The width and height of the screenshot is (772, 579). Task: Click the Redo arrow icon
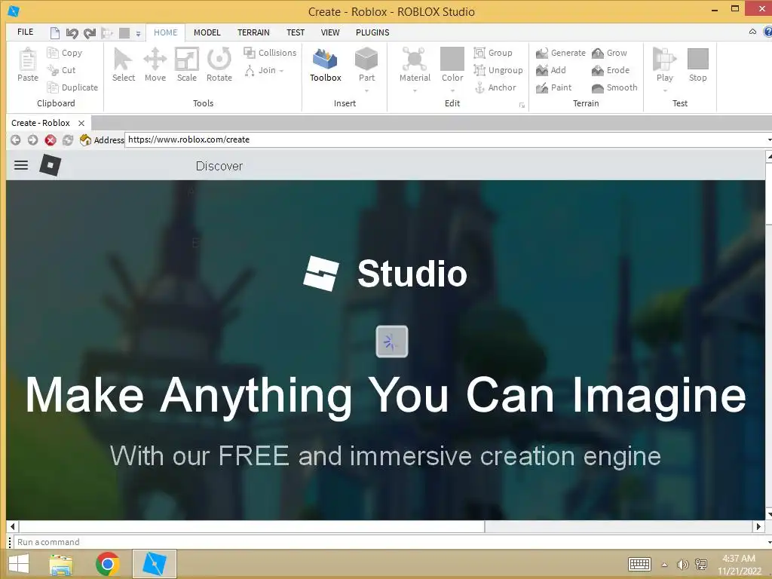point(90,33)
